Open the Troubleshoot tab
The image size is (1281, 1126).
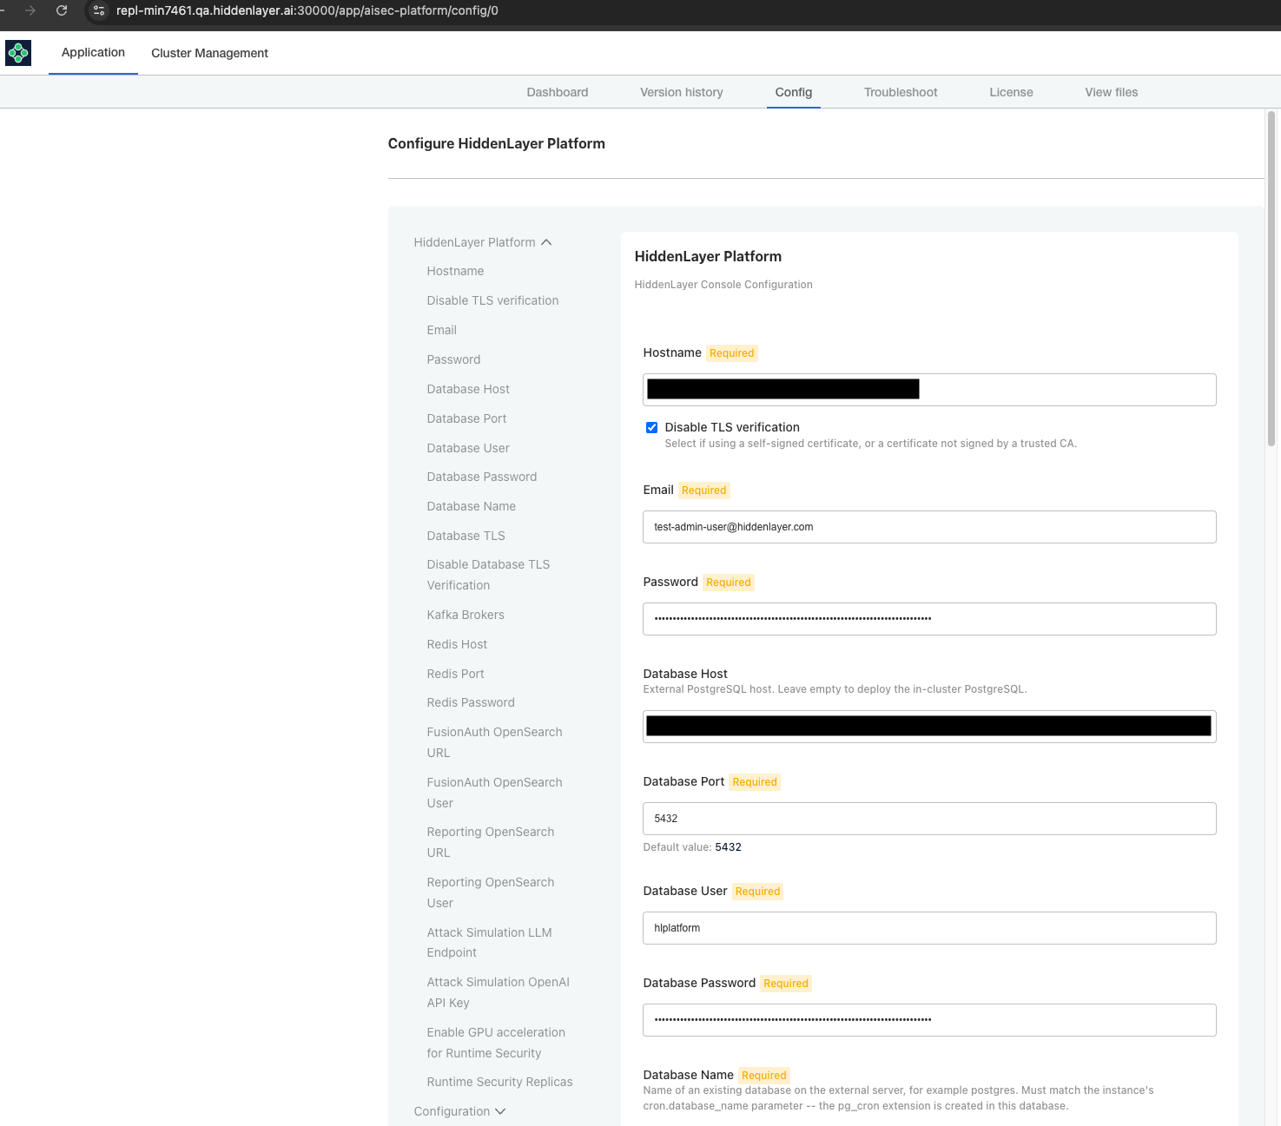901,92
